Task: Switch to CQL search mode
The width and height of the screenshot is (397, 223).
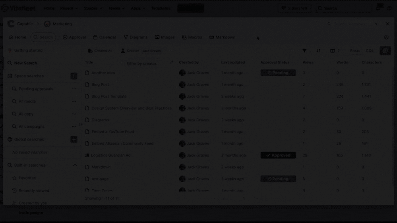Action: tap(370, 50)
